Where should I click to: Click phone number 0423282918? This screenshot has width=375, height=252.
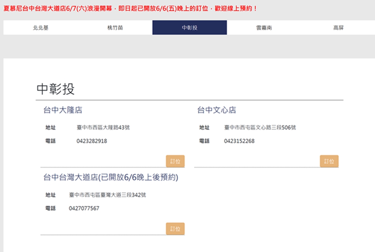coord(91,141)
